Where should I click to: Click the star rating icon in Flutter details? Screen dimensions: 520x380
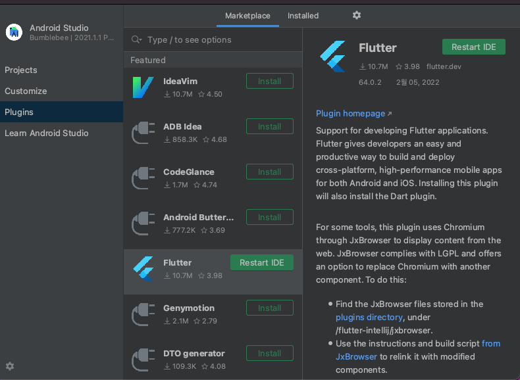pyautogui.click(x=399, y=66)
